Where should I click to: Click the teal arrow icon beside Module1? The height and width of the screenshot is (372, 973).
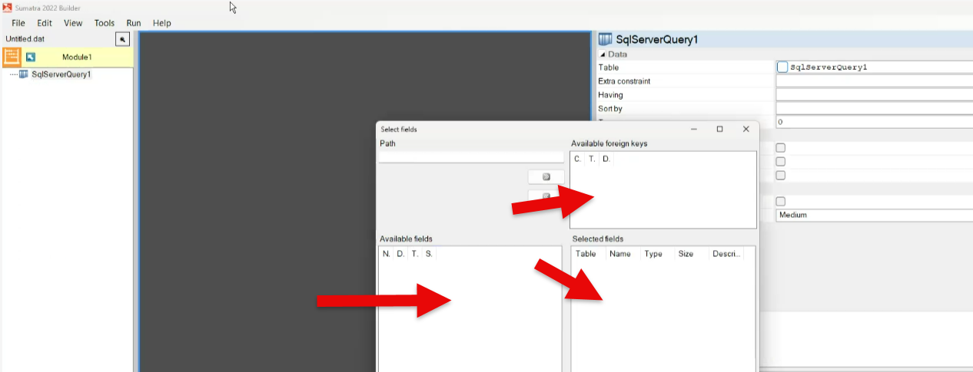coord(31,57)
